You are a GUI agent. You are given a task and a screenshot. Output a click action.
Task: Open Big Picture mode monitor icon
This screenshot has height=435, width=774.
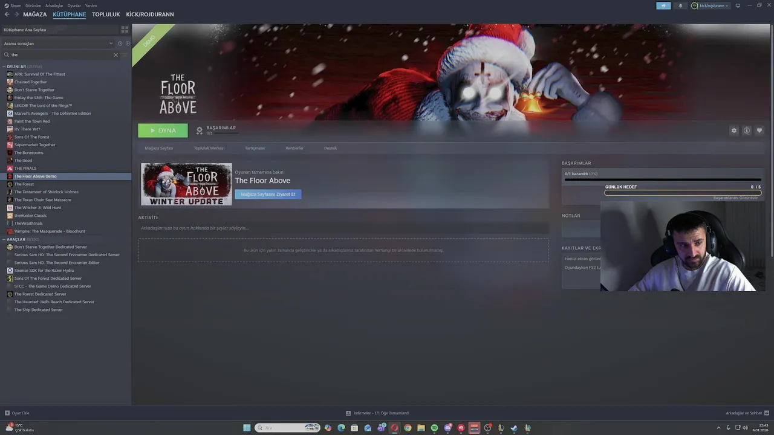pyautogui.click(x=738, y=5)
